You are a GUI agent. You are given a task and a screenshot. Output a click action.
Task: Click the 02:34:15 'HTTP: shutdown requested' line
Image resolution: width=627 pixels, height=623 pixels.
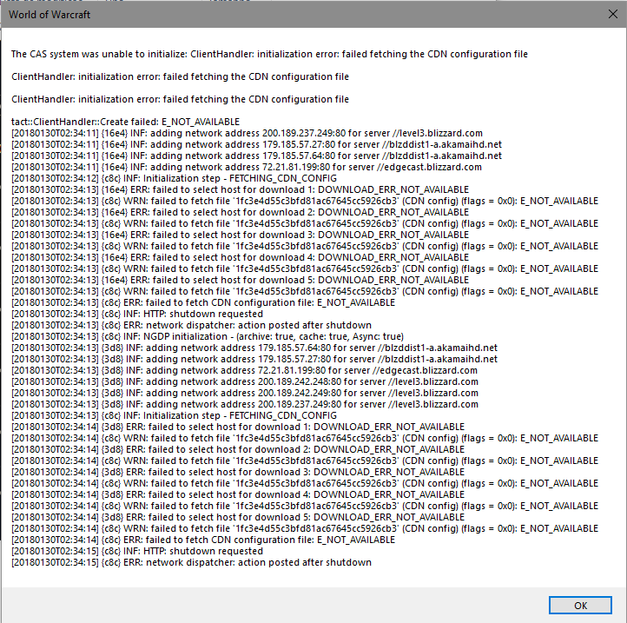coord(137,551)
